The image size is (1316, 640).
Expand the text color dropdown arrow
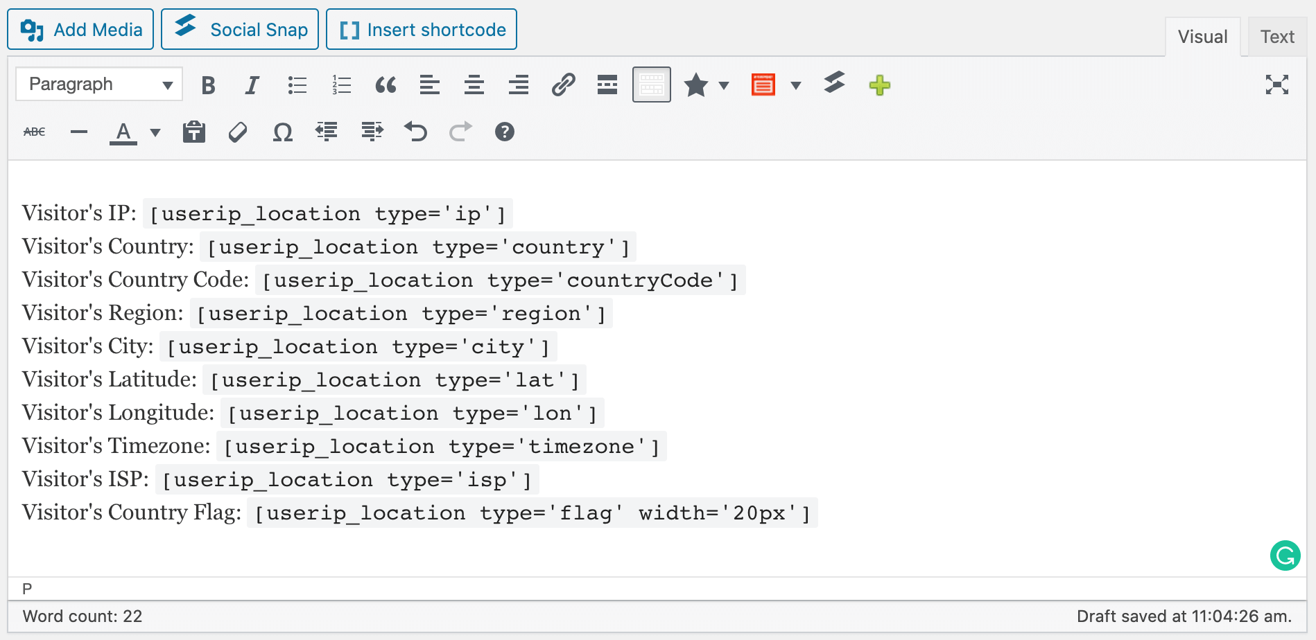[155, 132]
